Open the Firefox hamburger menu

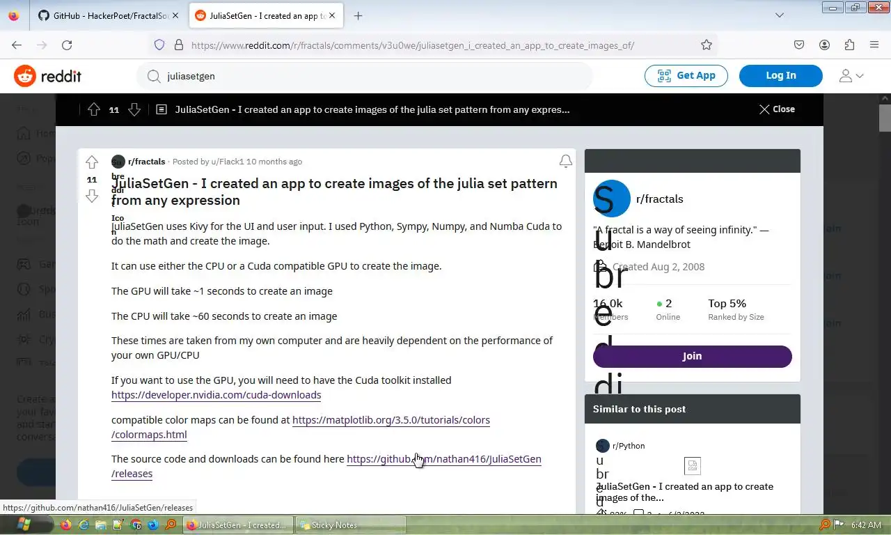coord(874,45)
